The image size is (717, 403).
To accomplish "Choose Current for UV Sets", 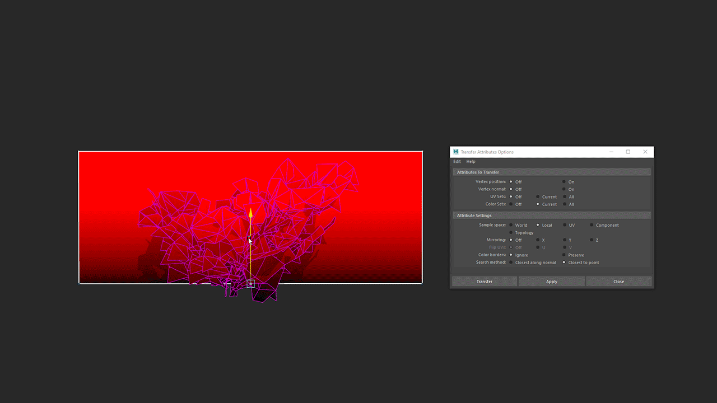I will [x=538, y=197].
